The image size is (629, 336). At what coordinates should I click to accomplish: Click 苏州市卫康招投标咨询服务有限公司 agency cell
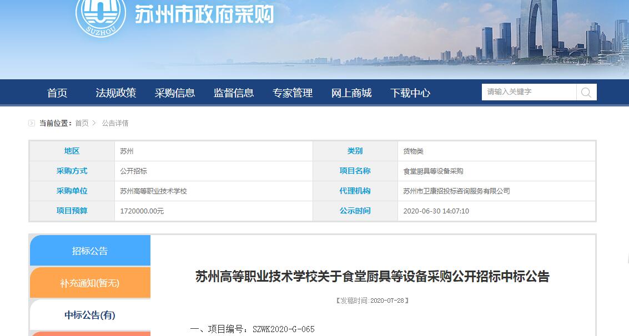pyautogui.click(x=456, y=191)
